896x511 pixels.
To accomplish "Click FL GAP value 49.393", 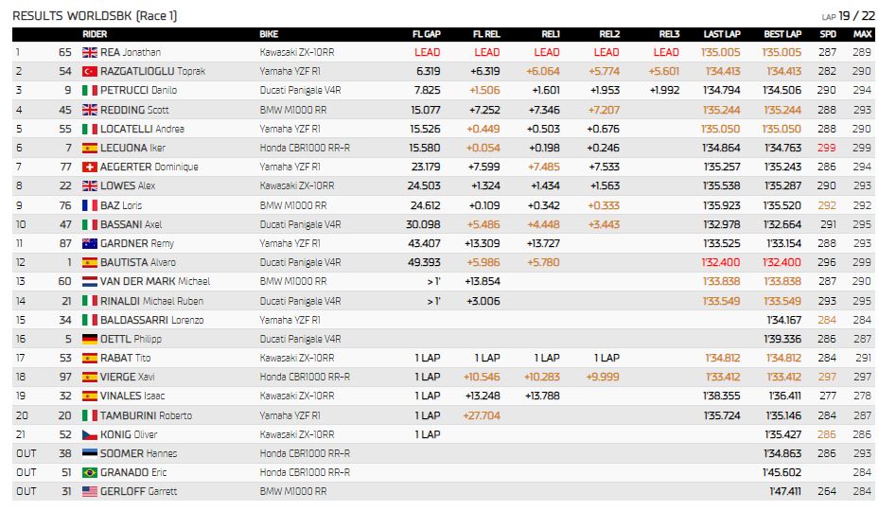I will [424, 262].
